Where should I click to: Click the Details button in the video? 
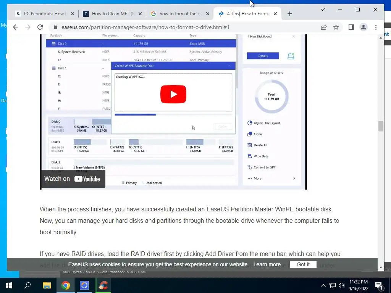[x=263, y=56]
